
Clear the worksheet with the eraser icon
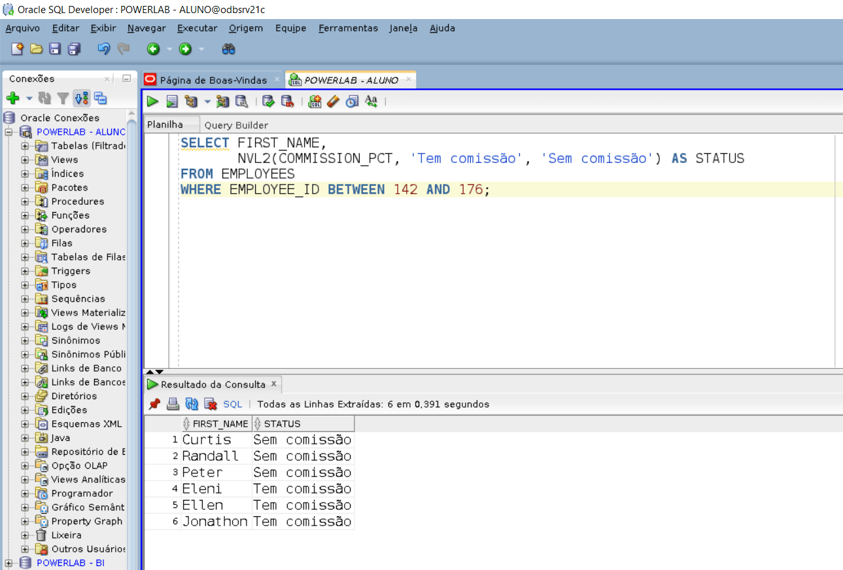332,100
